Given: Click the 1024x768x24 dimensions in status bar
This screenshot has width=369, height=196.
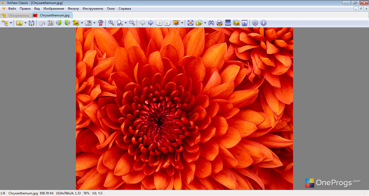Looking at the screenshot, I should (68, 193).
